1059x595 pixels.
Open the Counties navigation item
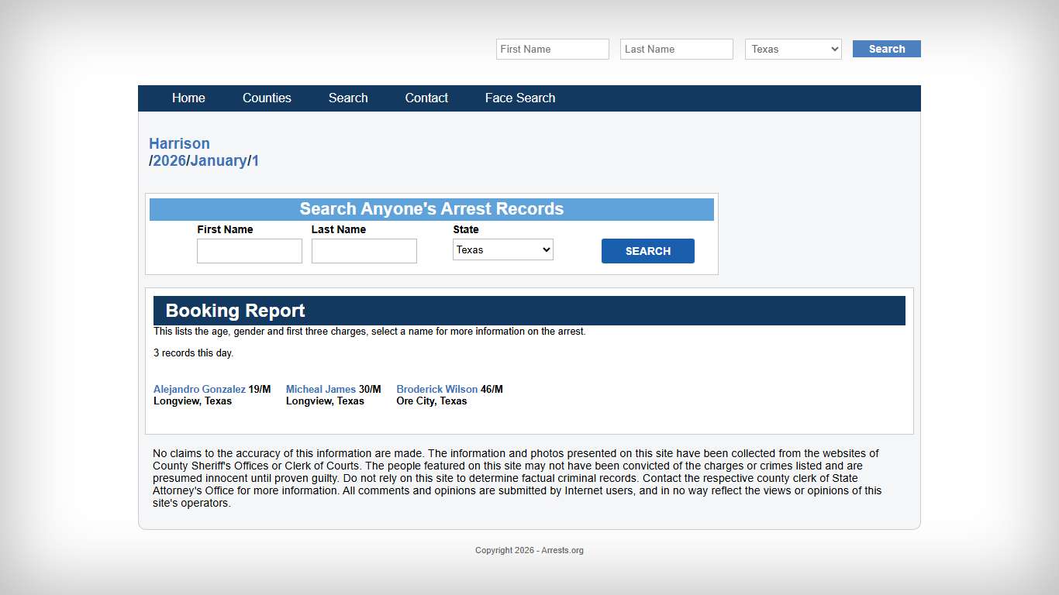[267, 98]
